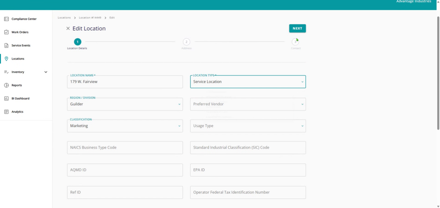Screen dimensions: 440x208
Task: Open Compliance Center in sidebar
Action: point(24,19)
